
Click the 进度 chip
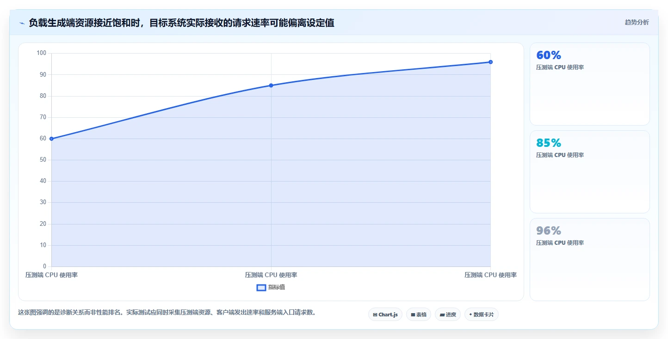pyautogui.click(x=448, y=315)
